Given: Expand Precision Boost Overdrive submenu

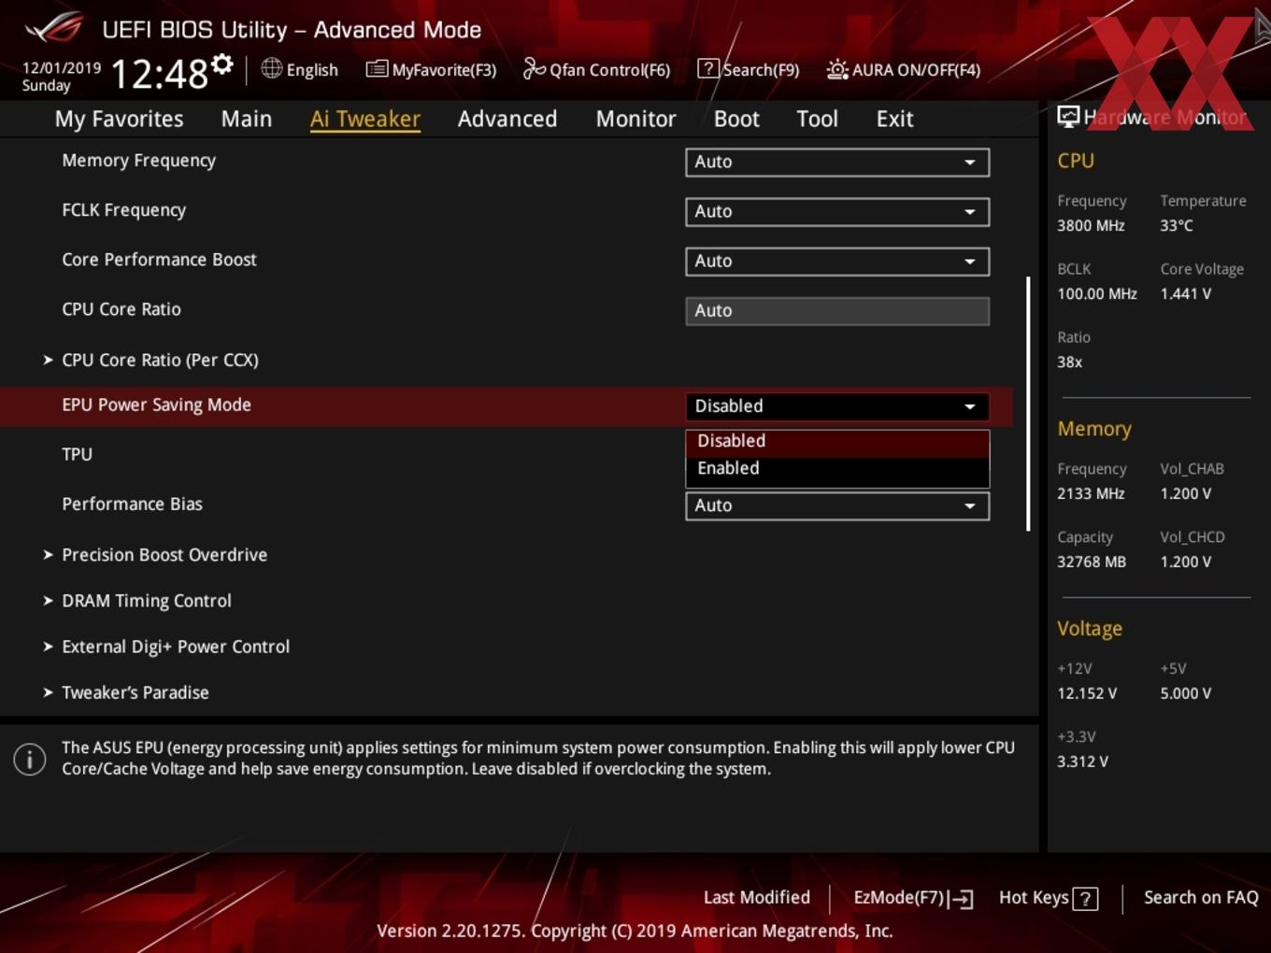Looking at the screenshot, I should [x=164, y=555].
